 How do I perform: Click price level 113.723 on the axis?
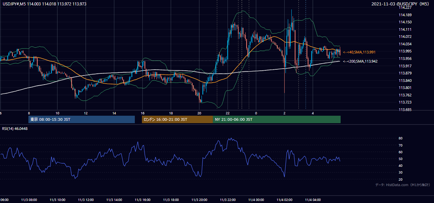pyautogui.click(x=405, y=102)
